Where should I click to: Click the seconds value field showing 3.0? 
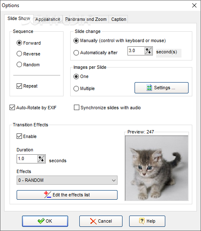click(x=136, y=51)
